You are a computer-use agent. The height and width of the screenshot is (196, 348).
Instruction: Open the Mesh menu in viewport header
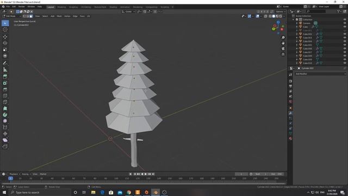59,16
